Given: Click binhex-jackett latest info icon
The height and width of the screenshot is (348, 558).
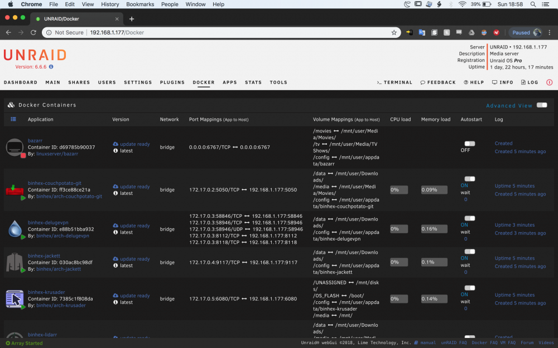Looking at the screenshot, I should [x=116, y=266].
